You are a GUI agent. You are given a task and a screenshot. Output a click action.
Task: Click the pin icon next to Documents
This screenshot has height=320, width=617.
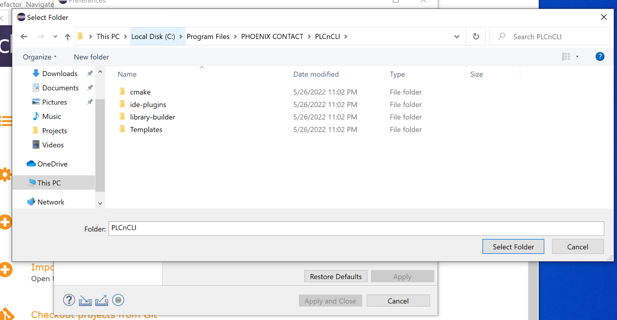90,87
